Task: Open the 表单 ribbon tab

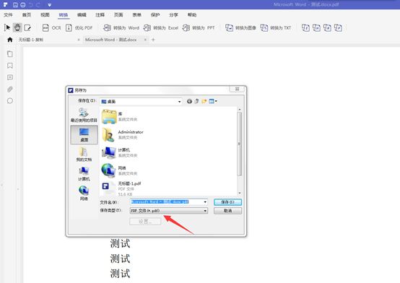Action: [136, 15]
